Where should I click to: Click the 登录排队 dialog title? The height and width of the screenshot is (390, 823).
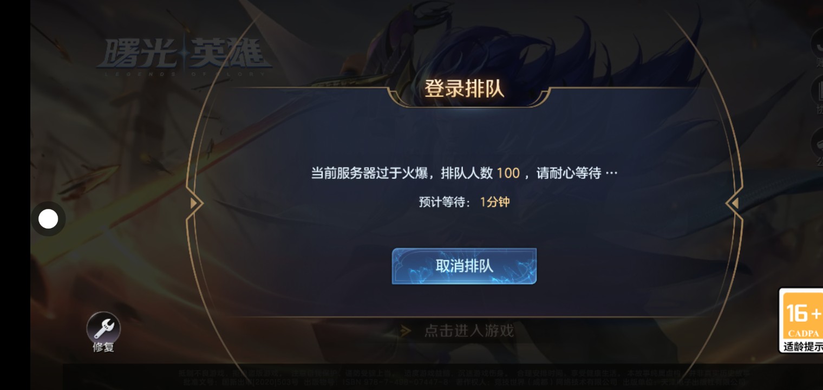pyautogui.click(x=464, y=89)
